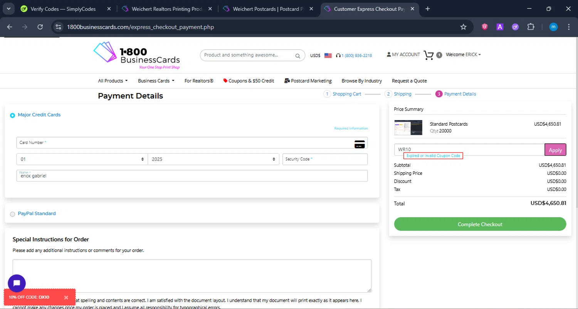Click the 1-800 BusinessCards logo

click(137, 55)
